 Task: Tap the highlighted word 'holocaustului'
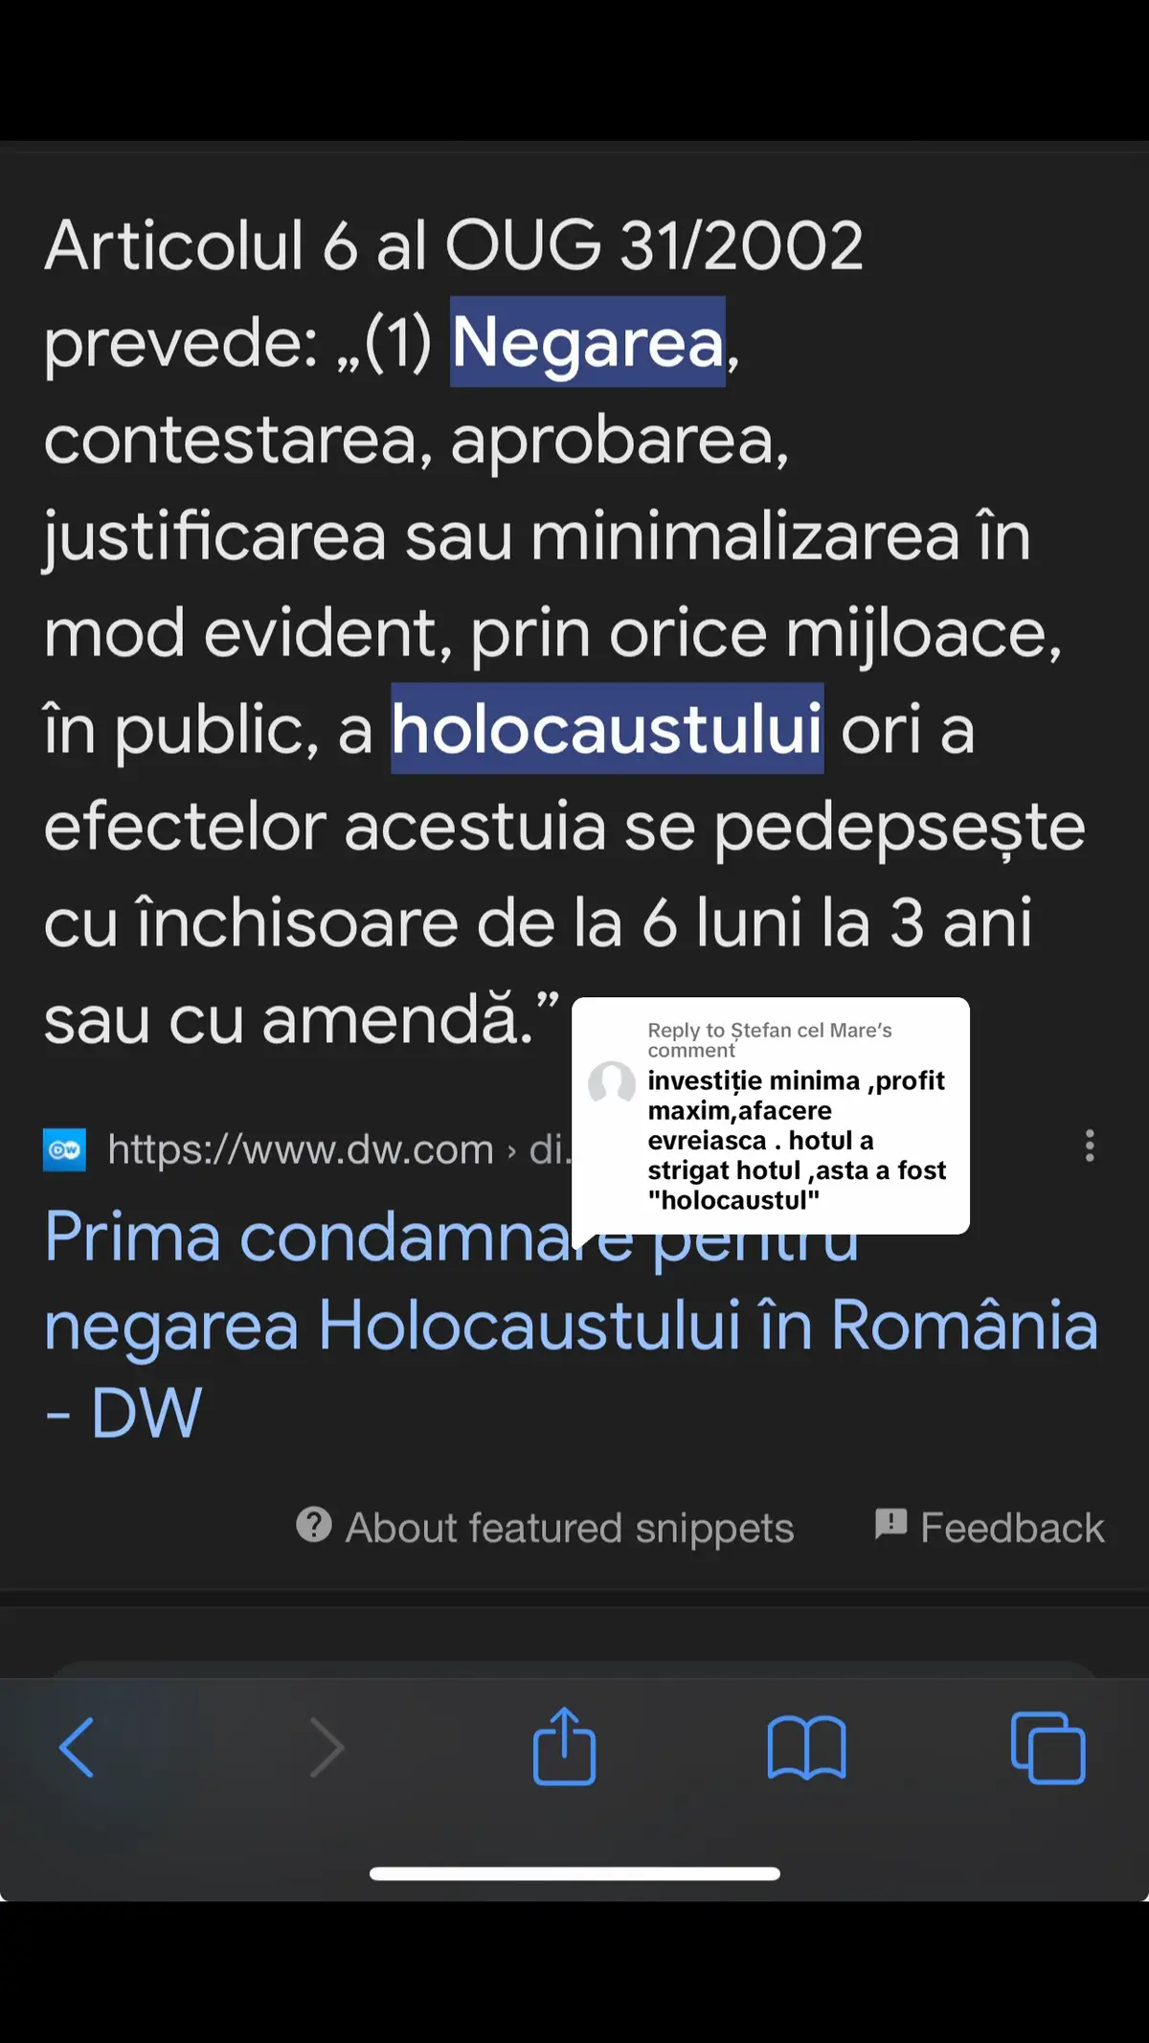pos(607,728)
